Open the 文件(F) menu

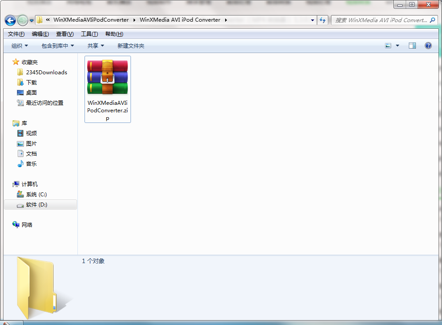tap(16, 34)
